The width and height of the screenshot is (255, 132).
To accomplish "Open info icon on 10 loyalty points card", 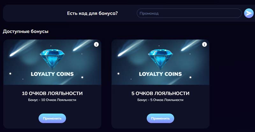I will point(96,44).
